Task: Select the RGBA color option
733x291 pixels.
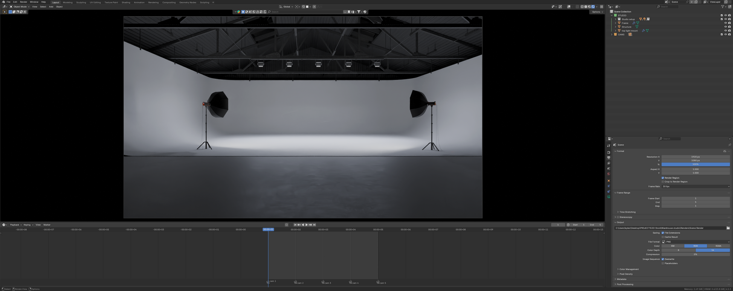Action: point(718,246)
